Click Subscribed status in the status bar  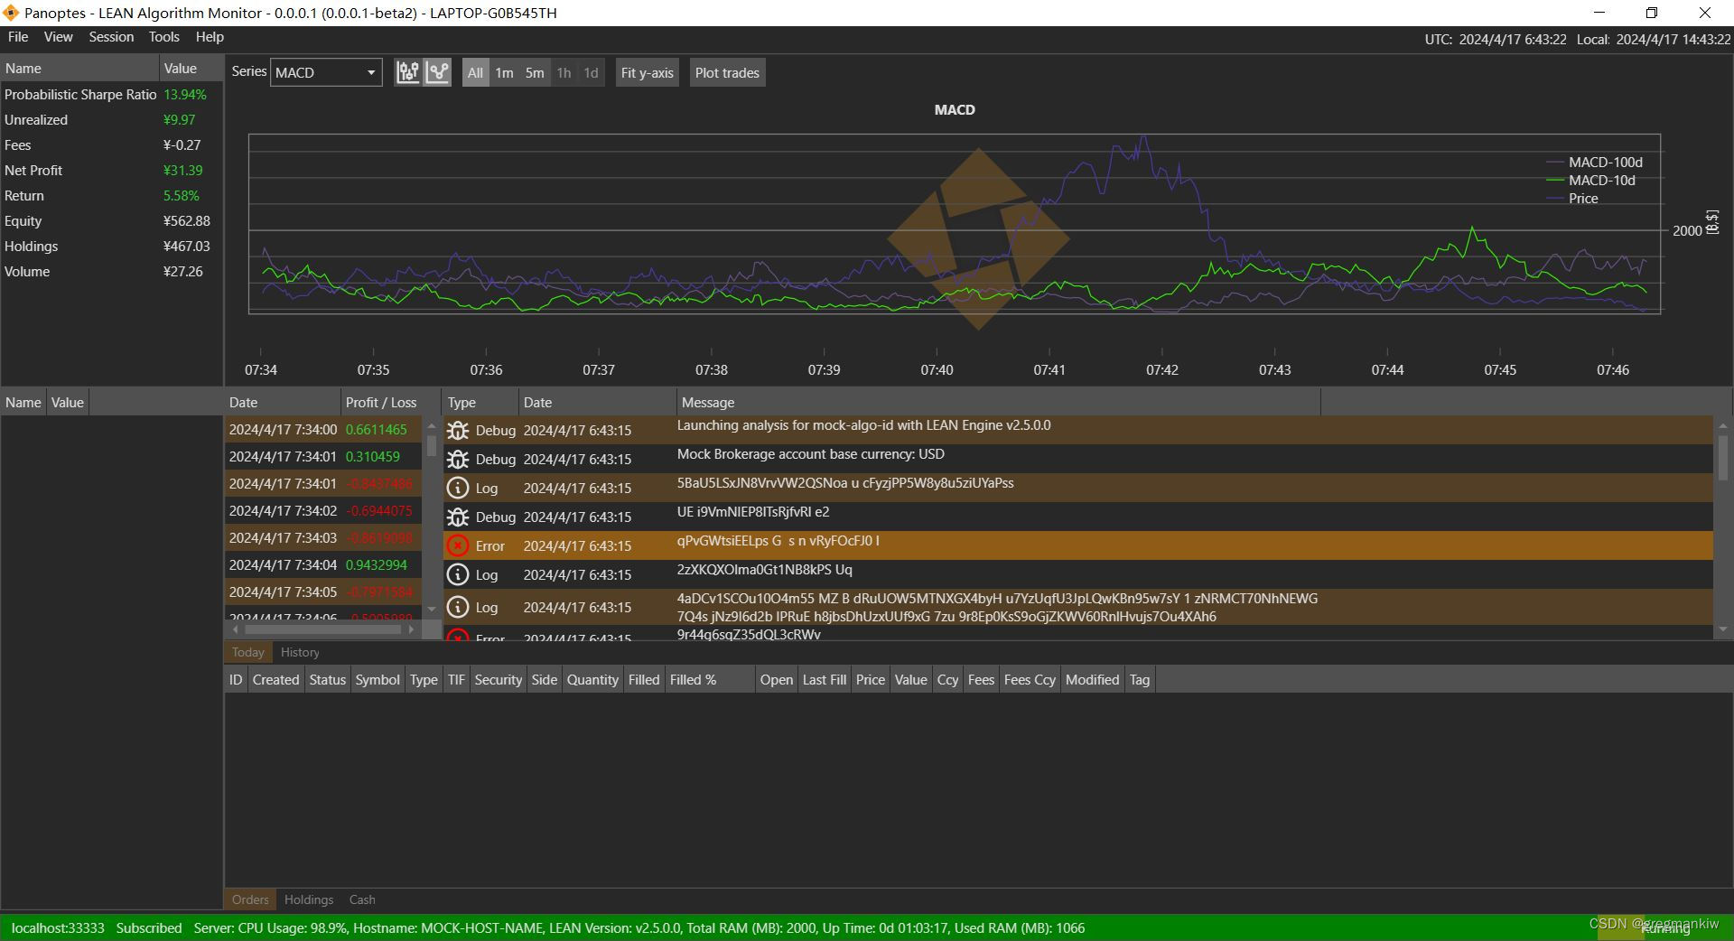pyautogui.click(x=149, y=927)
